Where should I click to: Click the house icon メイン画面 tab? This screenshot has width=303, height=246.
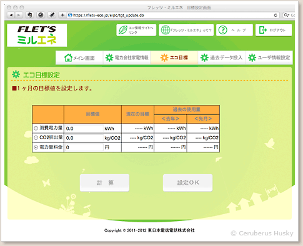(x=79, y=57)
